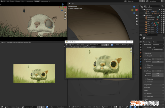Image resolution: width=165 pixels, height=108 pixels.
Task: Open the Object Mode selector in viewport footer
Action: (x=77, y=106)
